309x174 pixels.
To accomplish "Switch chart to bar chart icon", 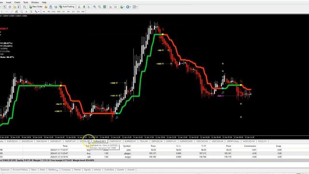I will [79, 7].
